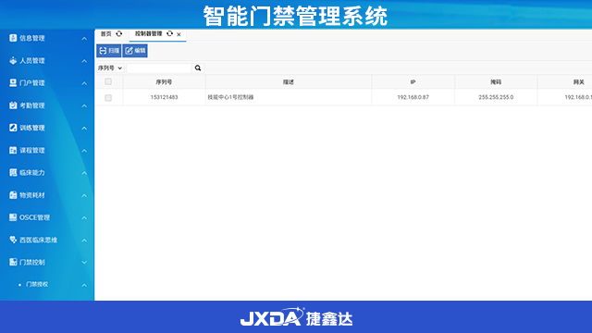Open the OSCE管理 menu item
The image size is (592, 333).
point(34,217)
